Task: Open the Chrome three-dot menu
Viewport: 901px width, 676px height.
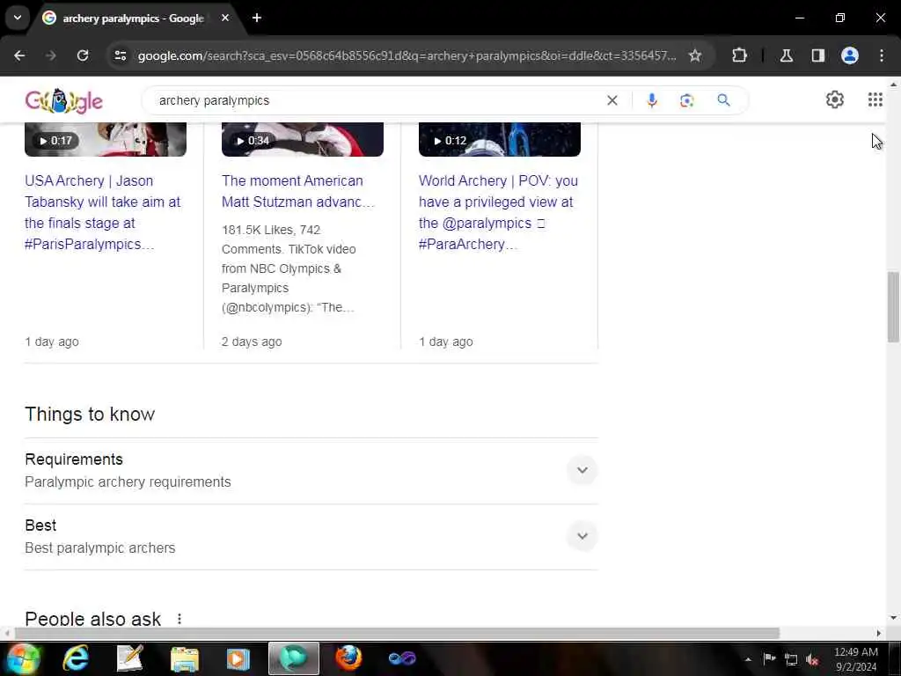Action: 882,55
